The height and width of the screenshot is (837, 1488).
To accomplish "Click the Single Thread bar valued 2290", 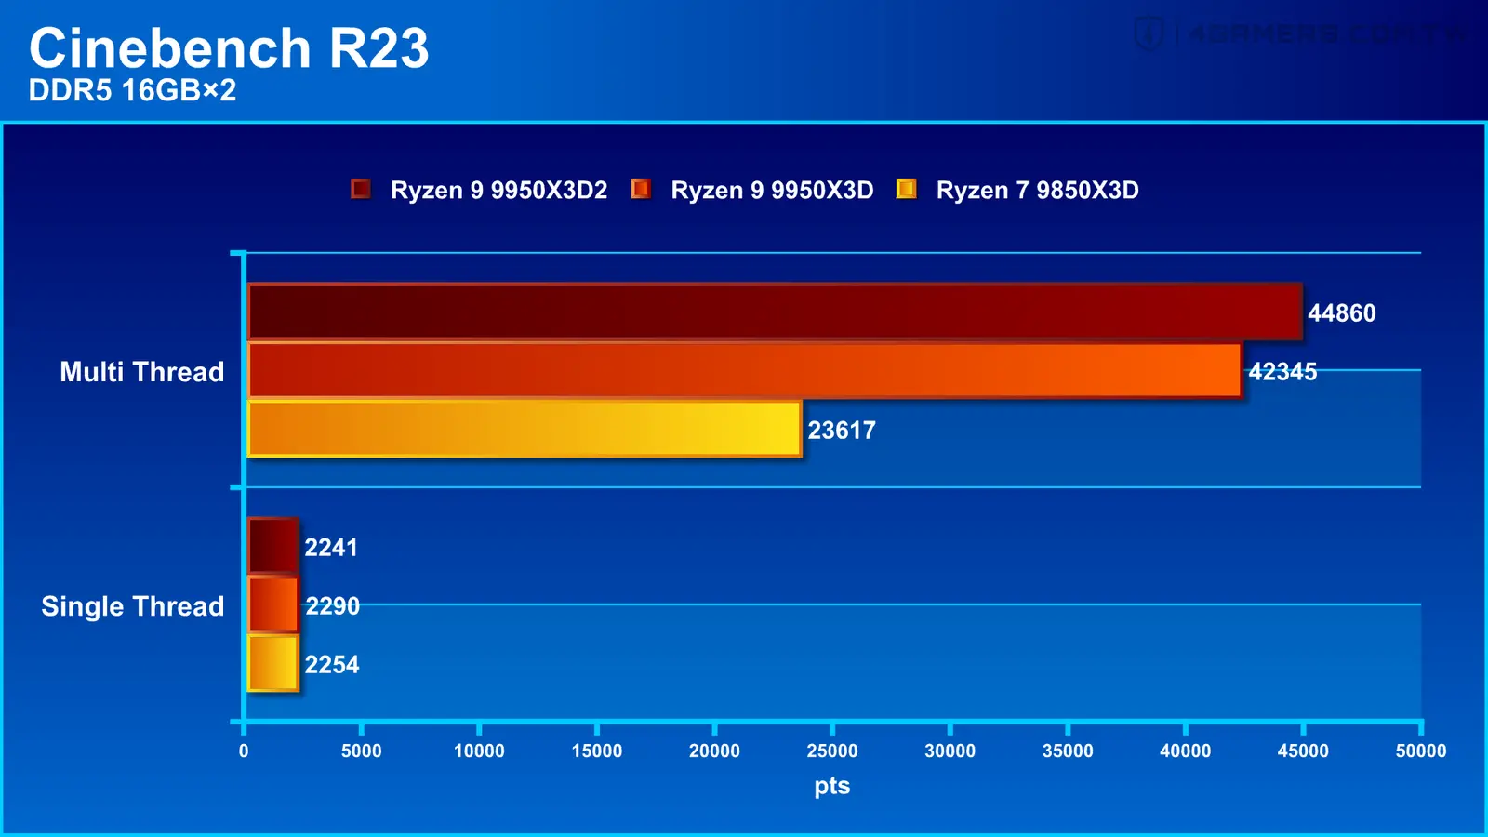I will click(x=273, y=604).
